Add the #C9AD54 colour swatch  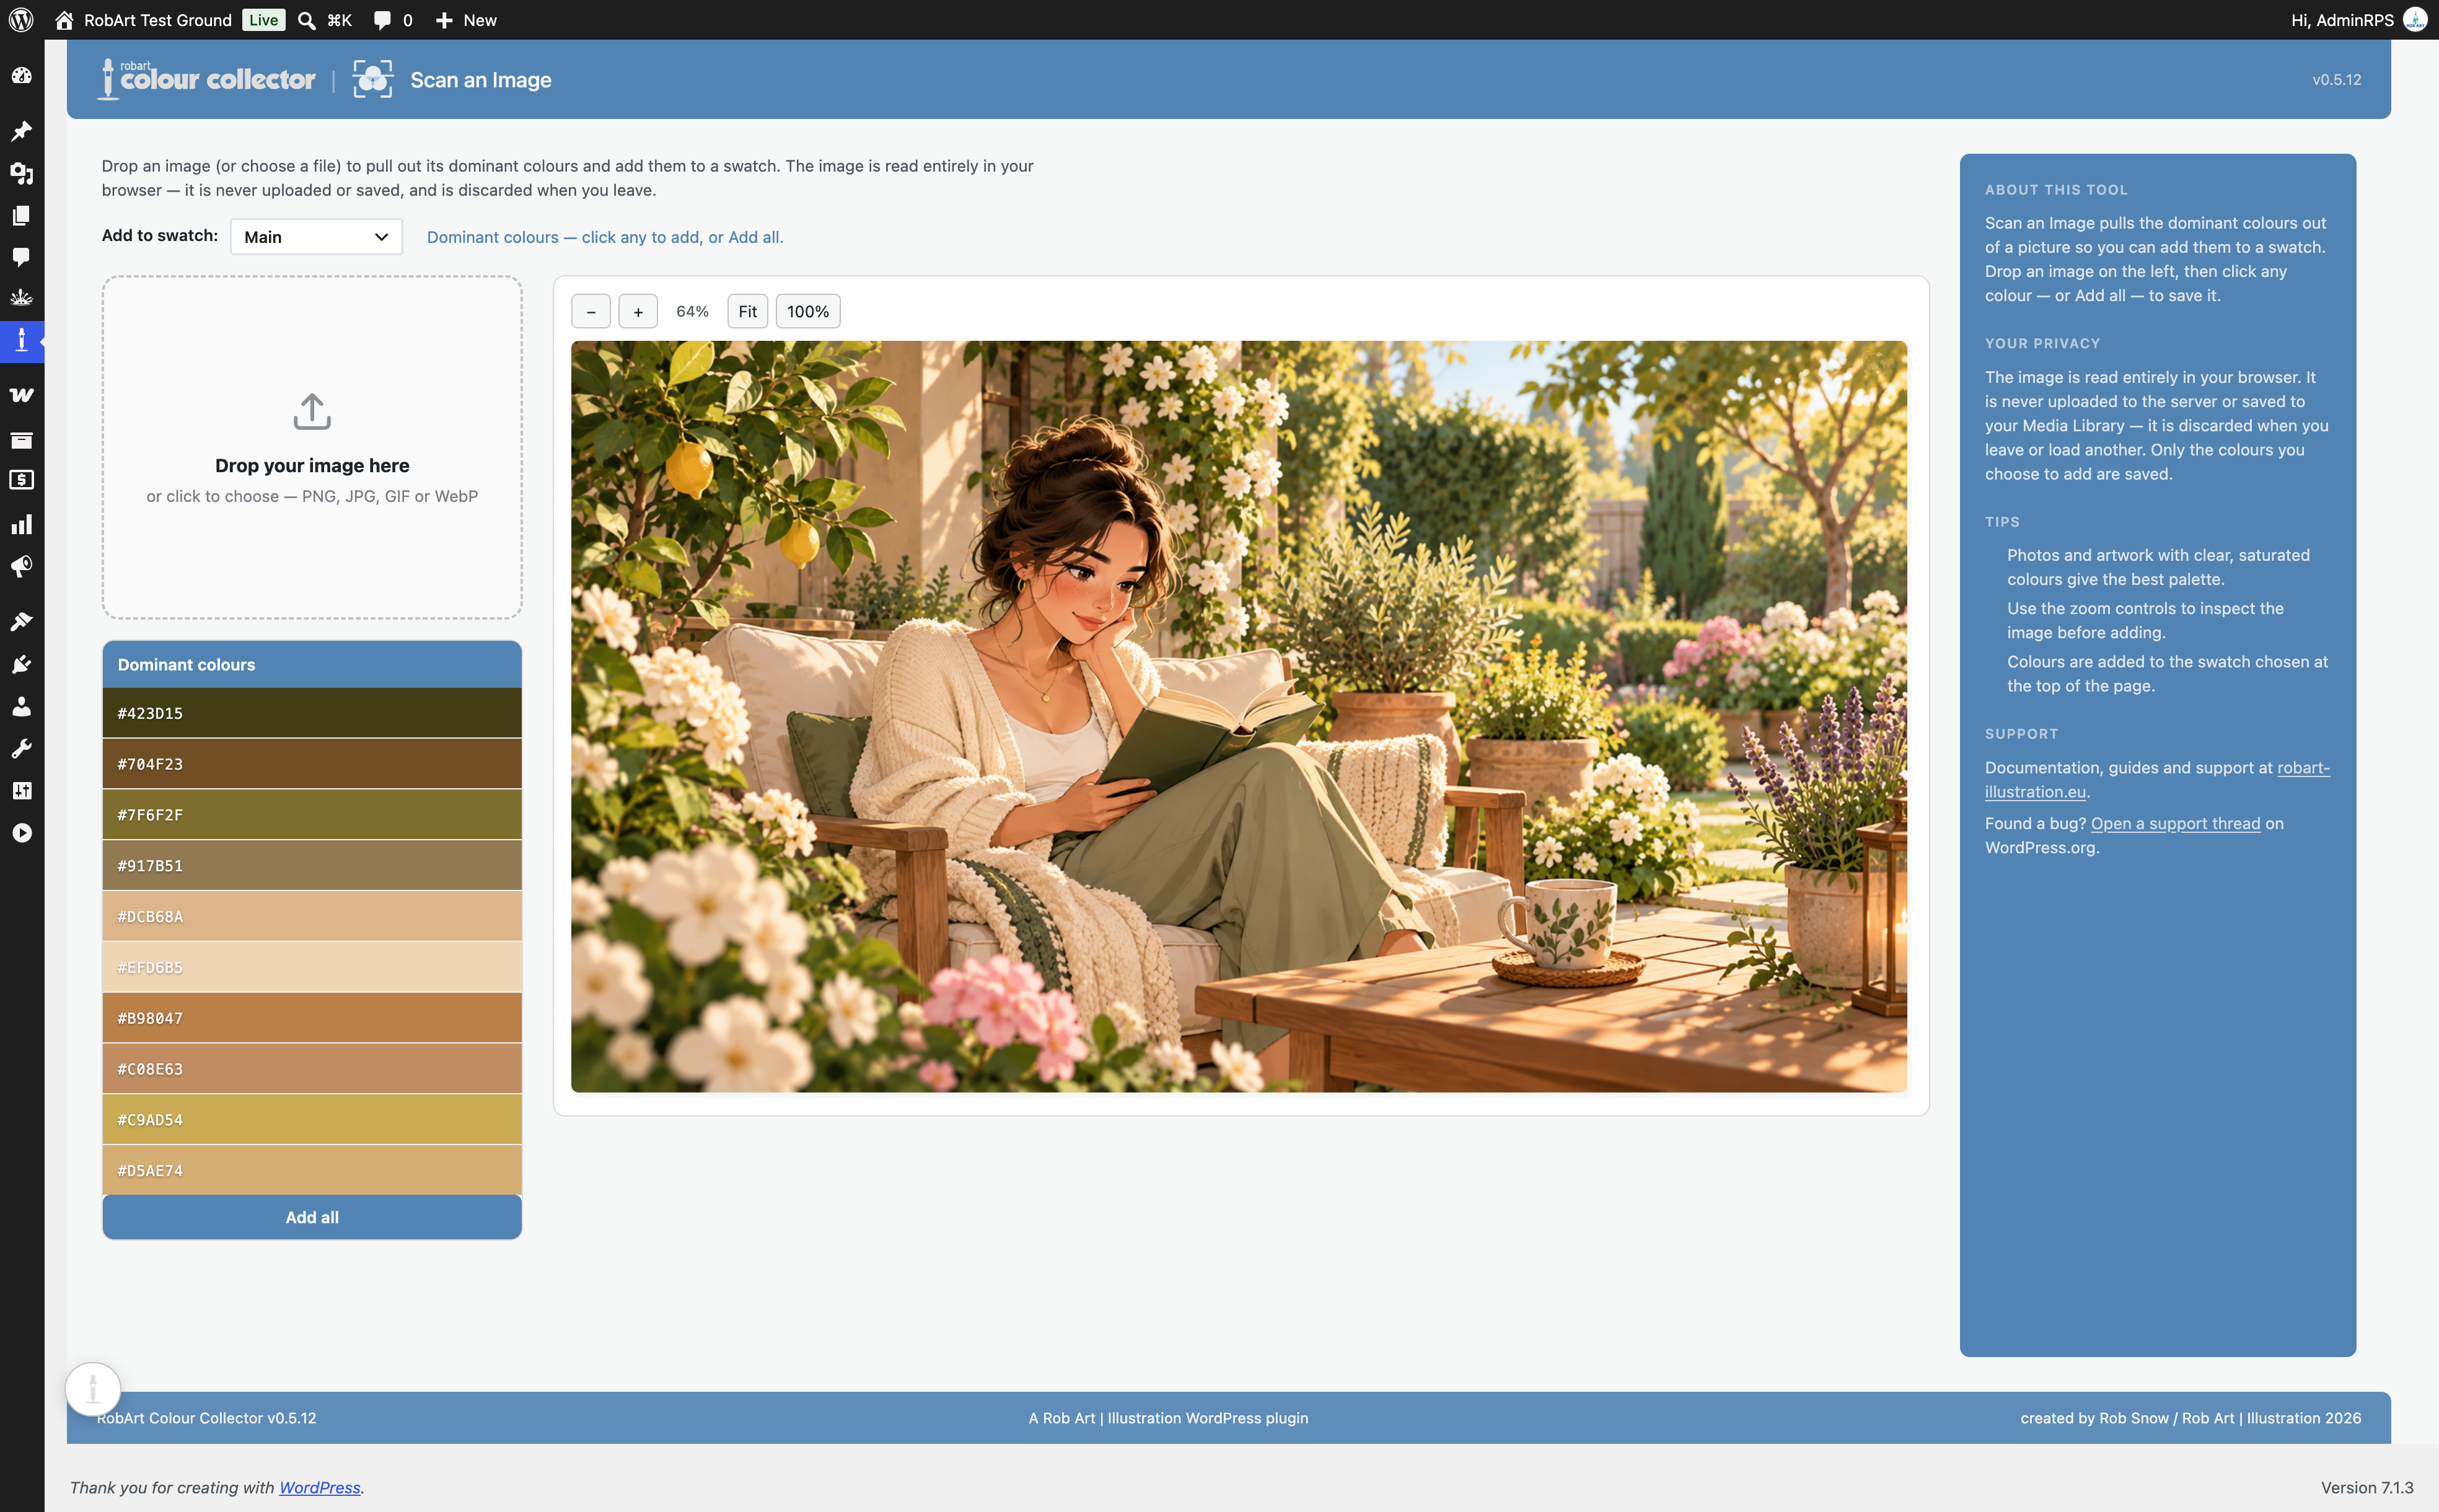pos(312,1120)
